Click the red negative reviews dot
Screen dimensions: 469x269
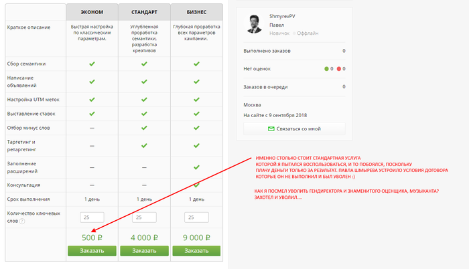pyautogui.click(x=339, y=69)
